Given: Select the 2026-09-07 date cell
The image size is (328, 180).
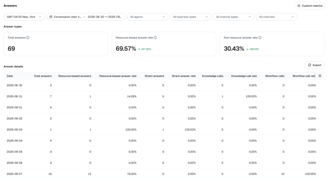Looking at the screenshot, I should click(14, 174).
